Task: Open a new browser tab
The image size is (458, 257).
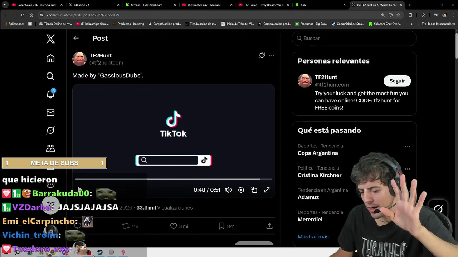Action: point(409,5)
